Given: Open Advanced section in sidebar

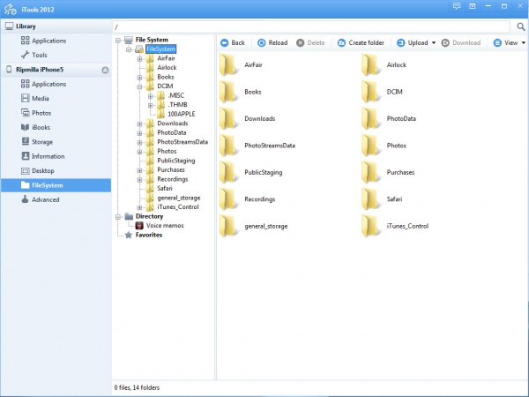Looking at the screenshot, I should click(41, 199).
